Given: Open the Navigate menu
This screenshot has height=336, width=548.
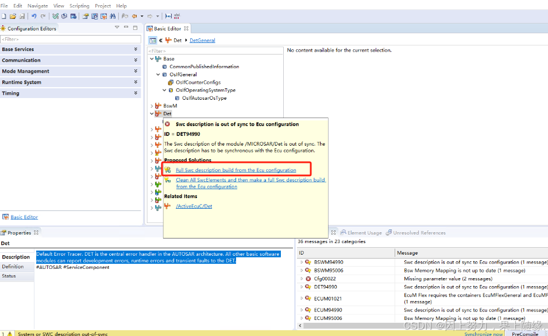Looking at the screenshot, I should [37, 6].
